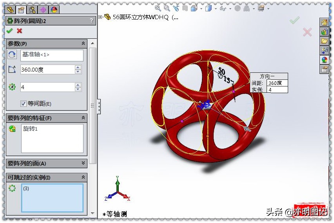The width and height of the screenshot is (334, 223).
Task: Click the coordinate triad in the graphics area
Action: coord(117,189)
